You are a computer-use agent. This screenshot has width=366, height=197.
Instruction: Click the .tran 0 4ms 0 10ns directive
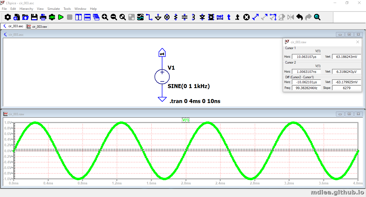[195, 101]
